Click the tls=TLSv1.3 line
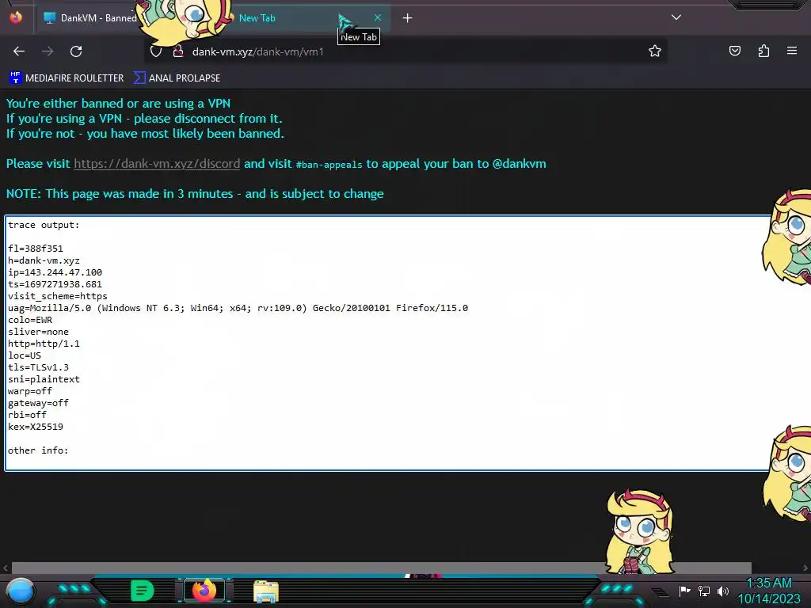 pyautogui.click(x=38, y=367)
